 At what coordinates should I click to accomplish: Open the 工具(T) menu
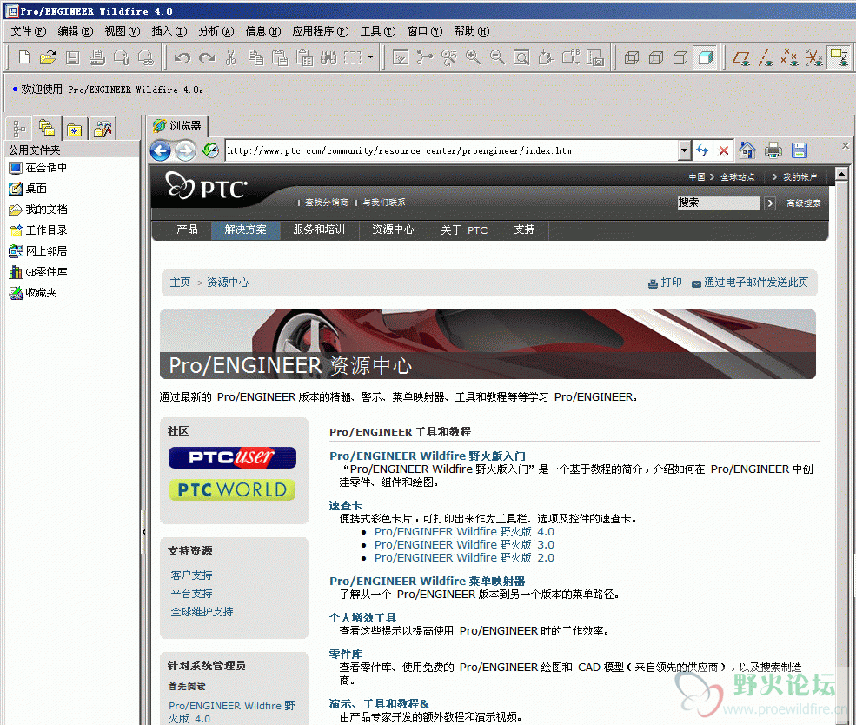[x=378, y=31]
